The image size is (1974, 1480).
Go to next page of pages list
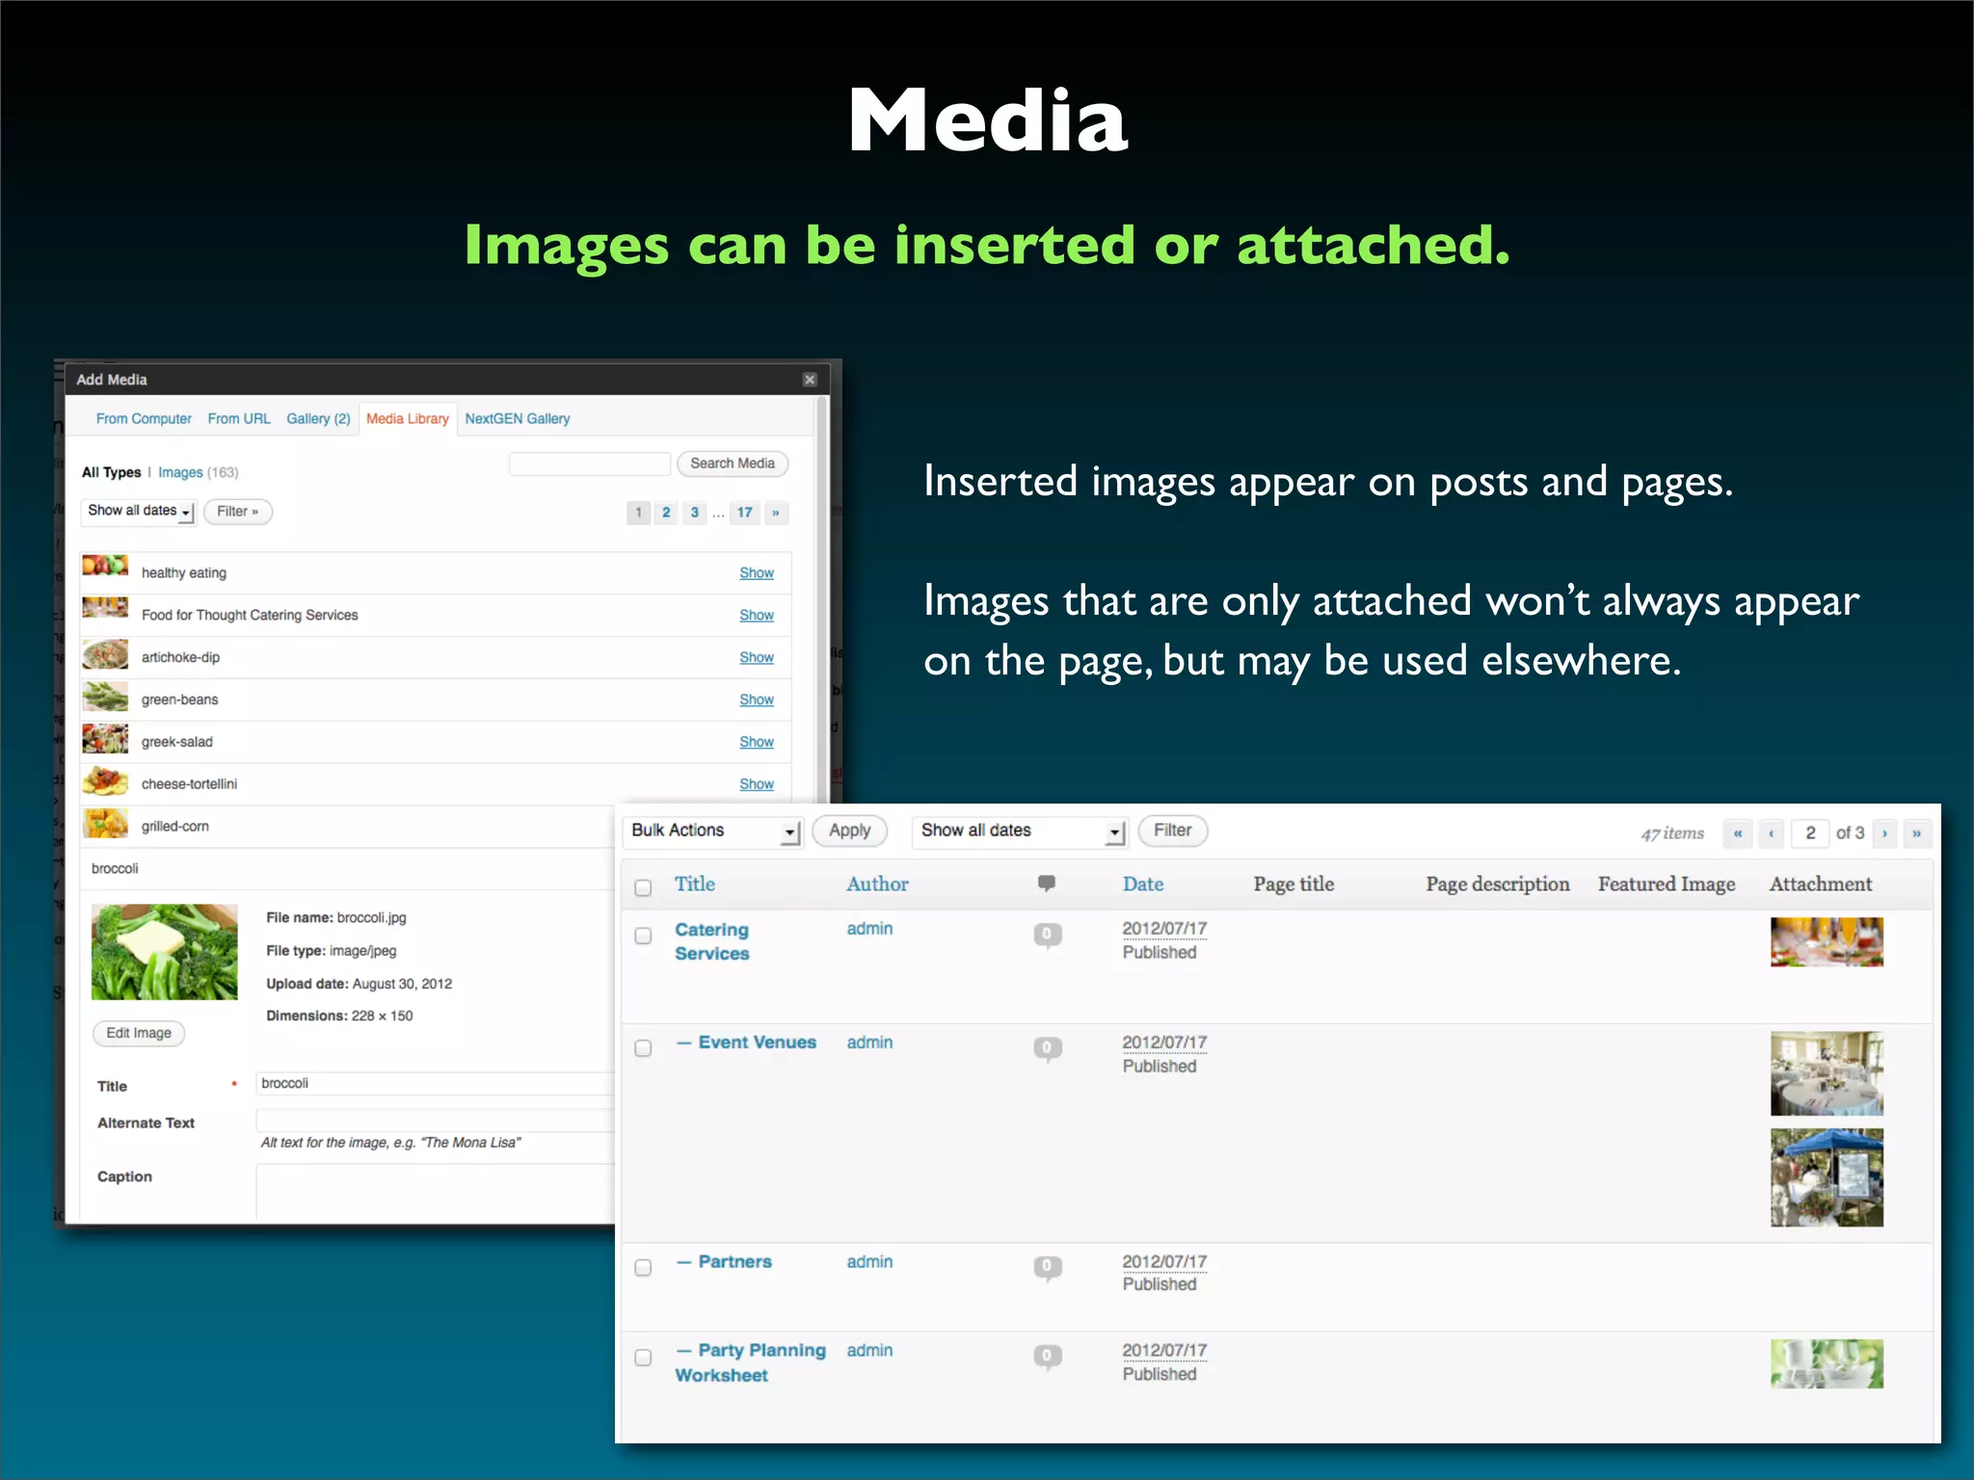click(x=1884, y=833)
